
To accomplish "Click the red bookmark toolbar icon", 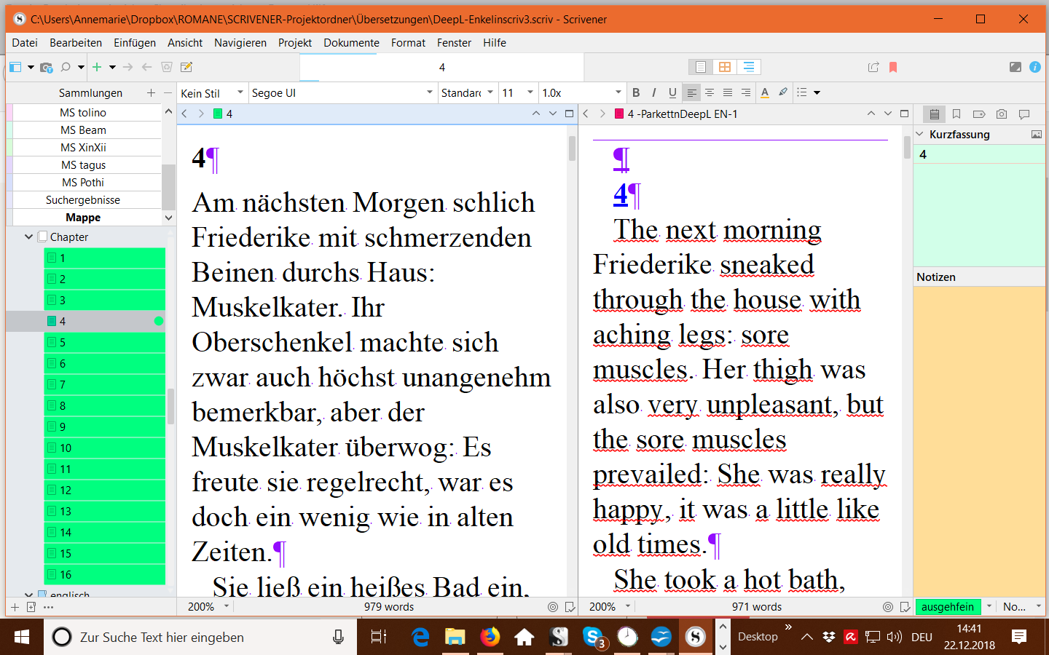I will tap(893, 67).
